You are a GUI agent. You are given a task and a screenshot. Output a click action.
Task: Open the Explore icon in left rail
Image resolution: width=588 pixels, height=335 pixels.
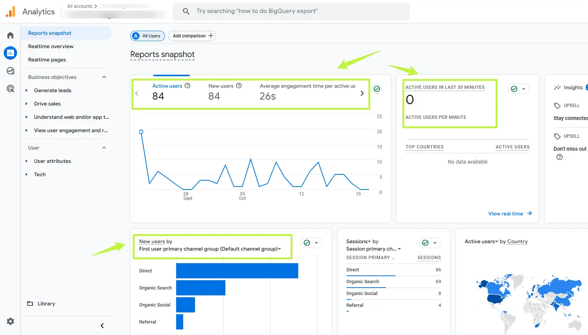[10, 71]
